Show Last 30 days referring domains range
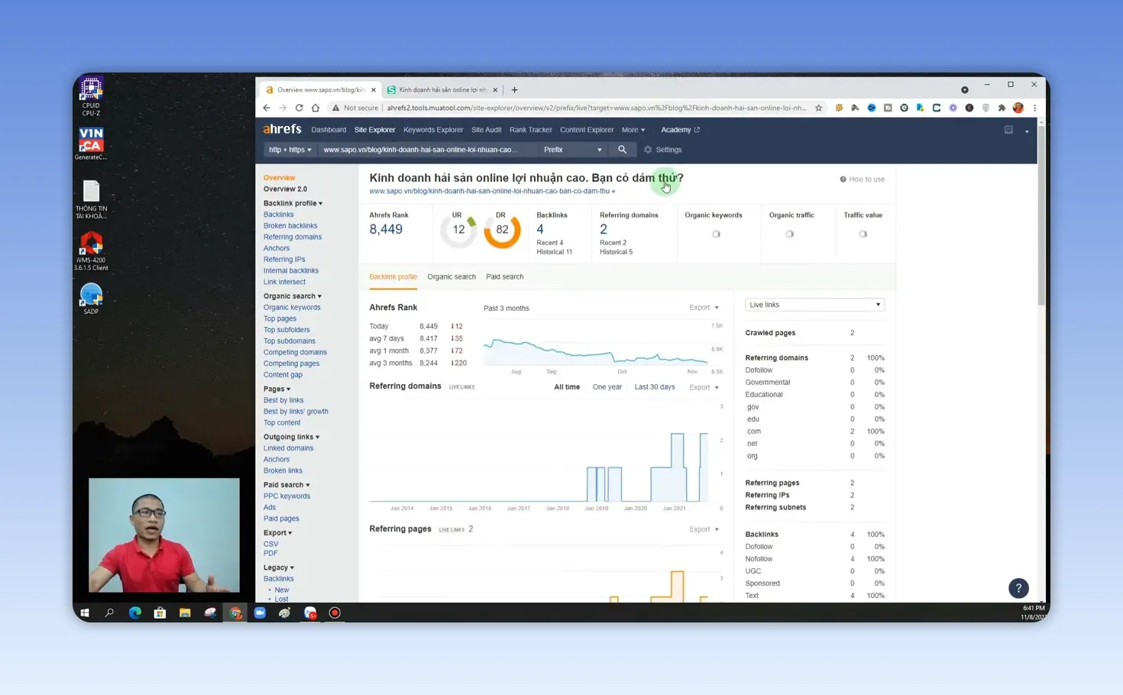The height and width of the screenshot is (695, 1123). pyautogui.click(x=655, y=387)
